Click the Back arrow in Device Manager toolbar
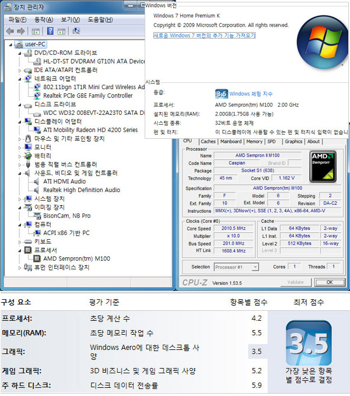 (10, 31)
